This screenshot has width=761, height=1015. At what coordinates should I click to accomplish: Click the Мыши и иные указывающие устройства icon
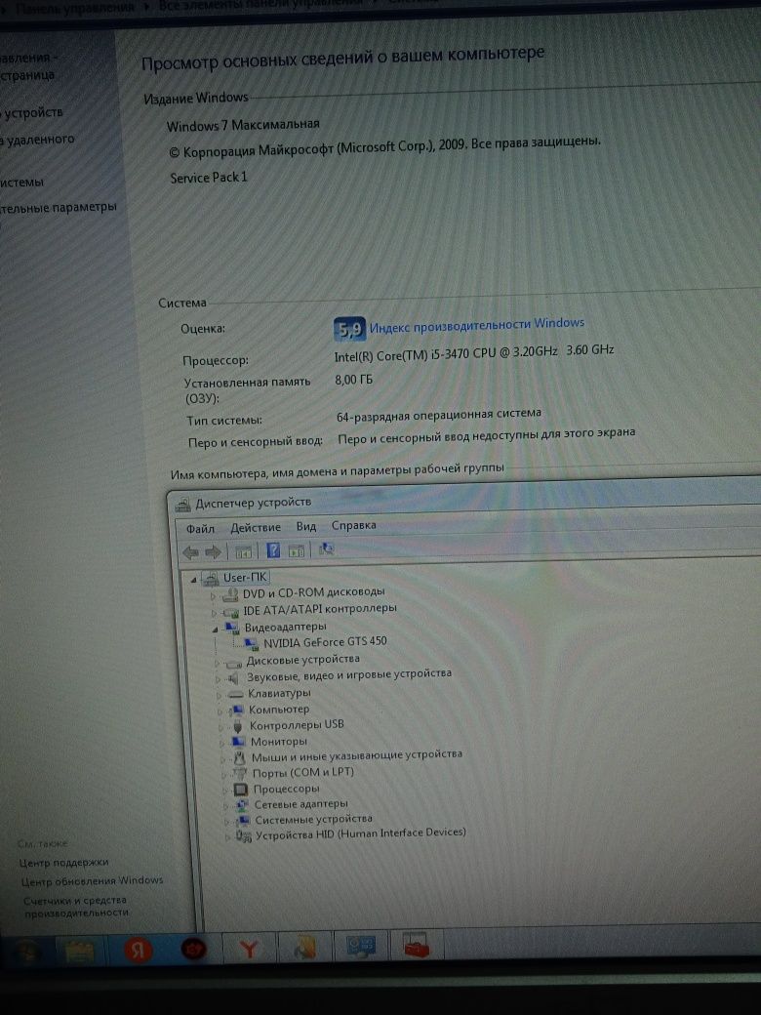click(239, 757)
